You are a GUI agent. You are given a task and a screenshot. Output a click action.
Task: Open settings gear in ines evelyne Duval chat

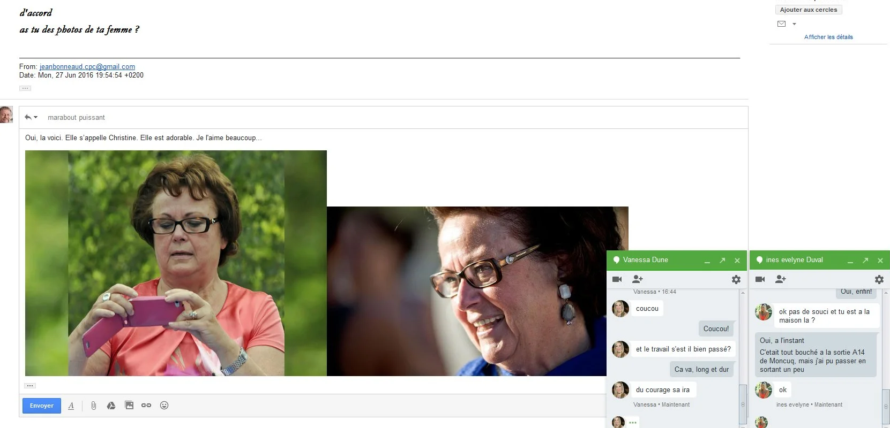click(879, 279)
